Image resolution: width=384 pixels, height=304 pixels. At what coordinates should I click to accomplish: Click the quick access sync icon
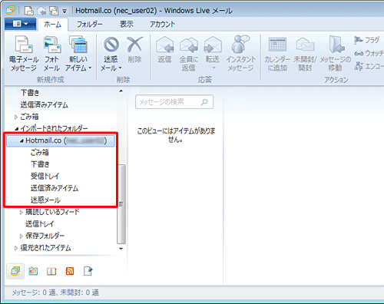pyautogui.click(x=54, y=11)
